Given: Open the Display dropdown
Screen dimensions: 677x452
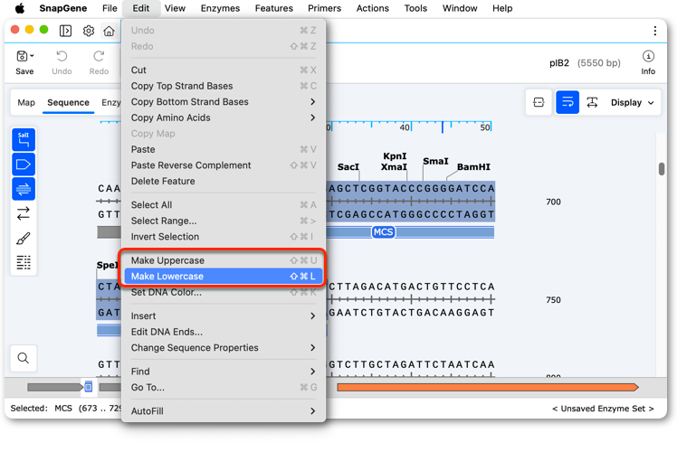Looking at the screenshot, I should coord(632,103).
